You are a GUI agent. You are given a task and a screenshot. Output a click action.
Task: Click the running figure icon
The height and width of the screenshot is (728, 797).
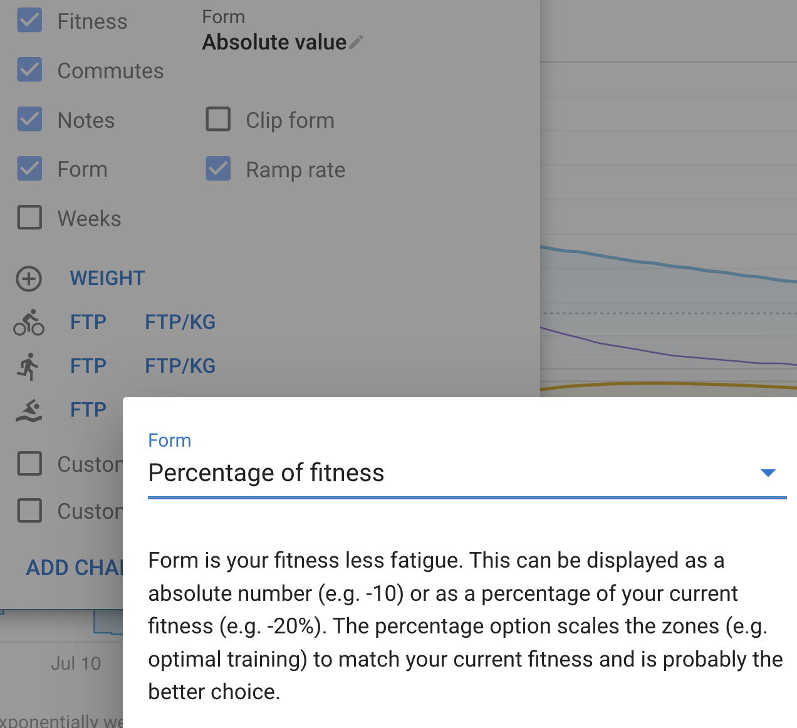28,367
